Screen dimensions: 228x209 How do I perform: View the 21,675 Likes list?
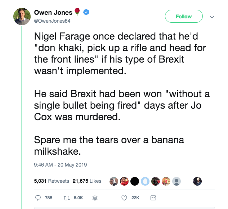(87, 181)
